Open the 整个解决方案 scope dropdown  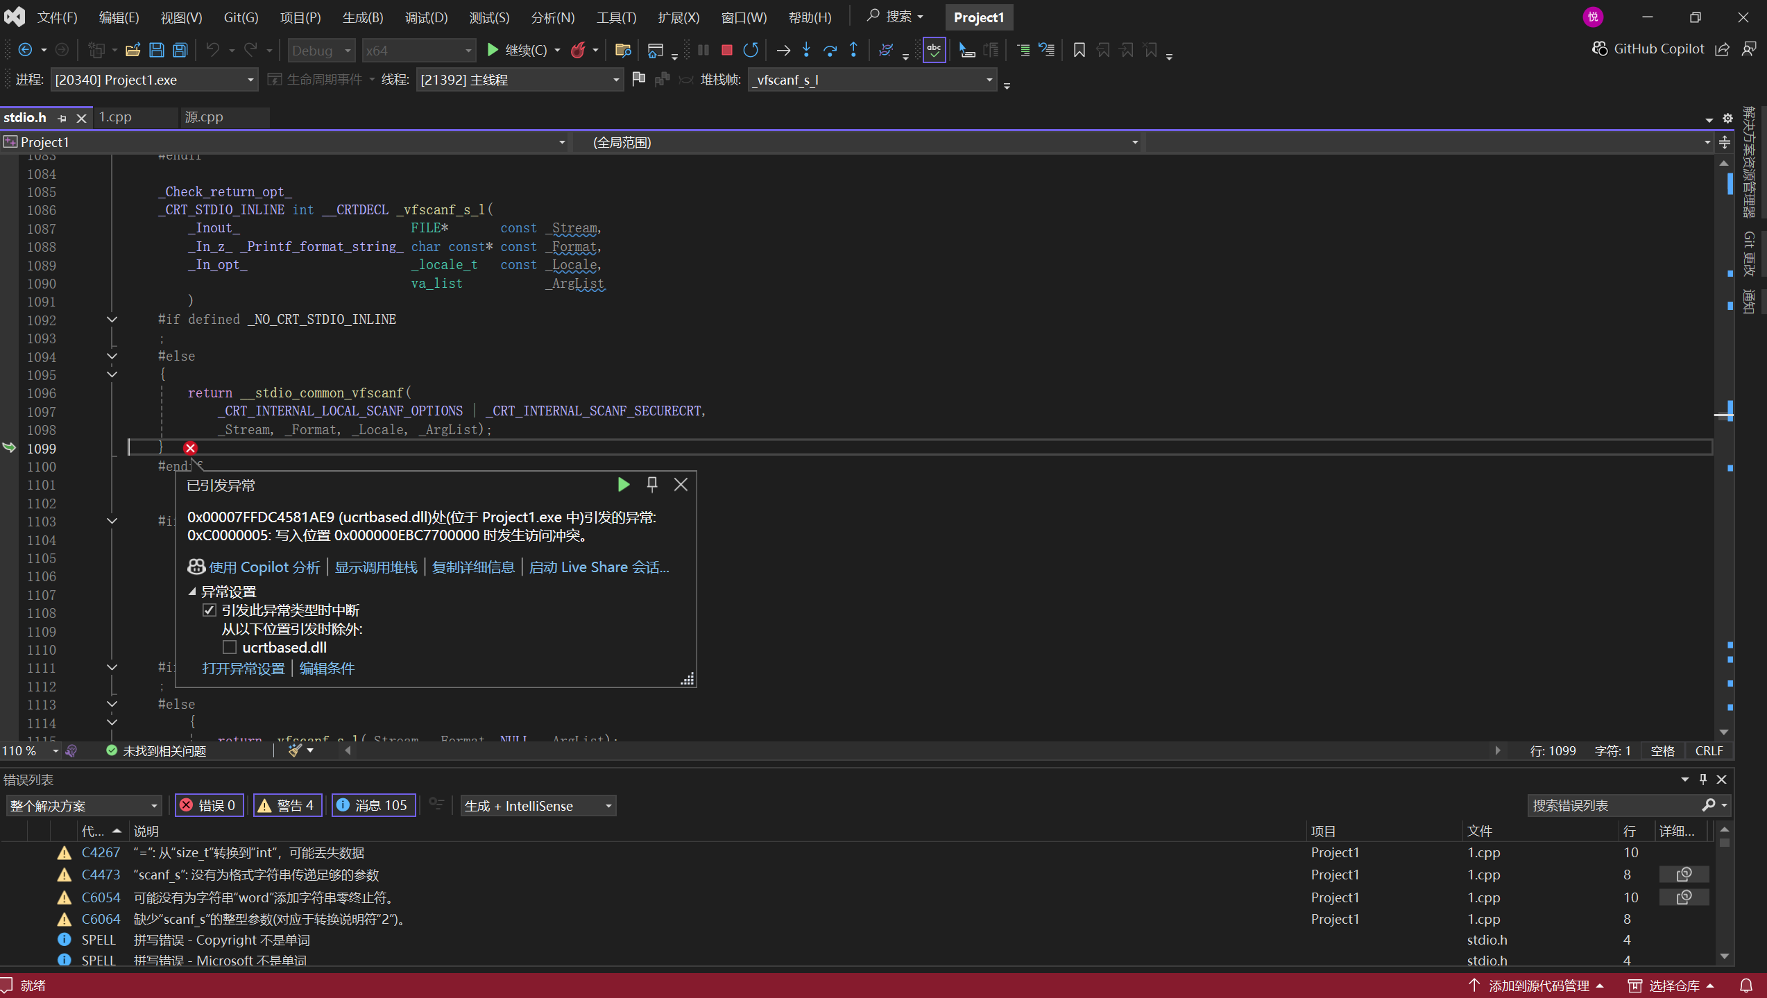click(154, 806)
